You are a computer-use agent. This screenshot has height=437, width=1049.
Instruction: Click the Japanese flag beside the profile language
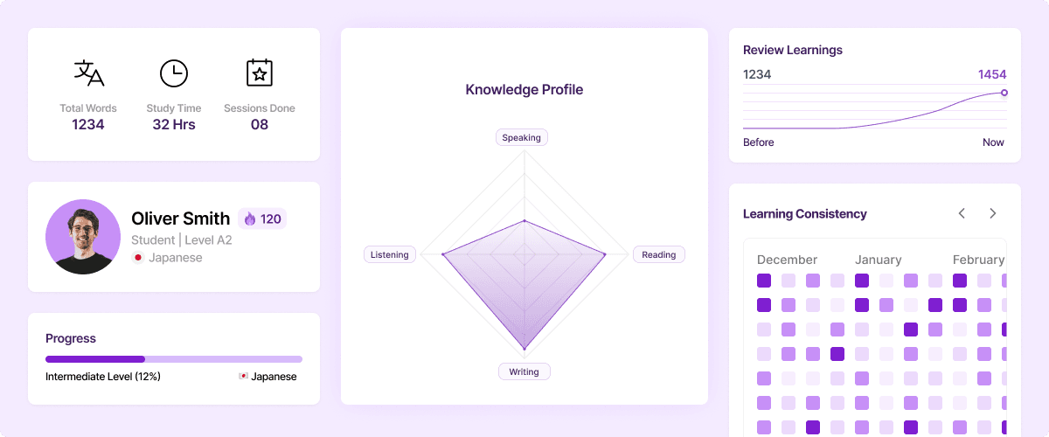(138, 258)
